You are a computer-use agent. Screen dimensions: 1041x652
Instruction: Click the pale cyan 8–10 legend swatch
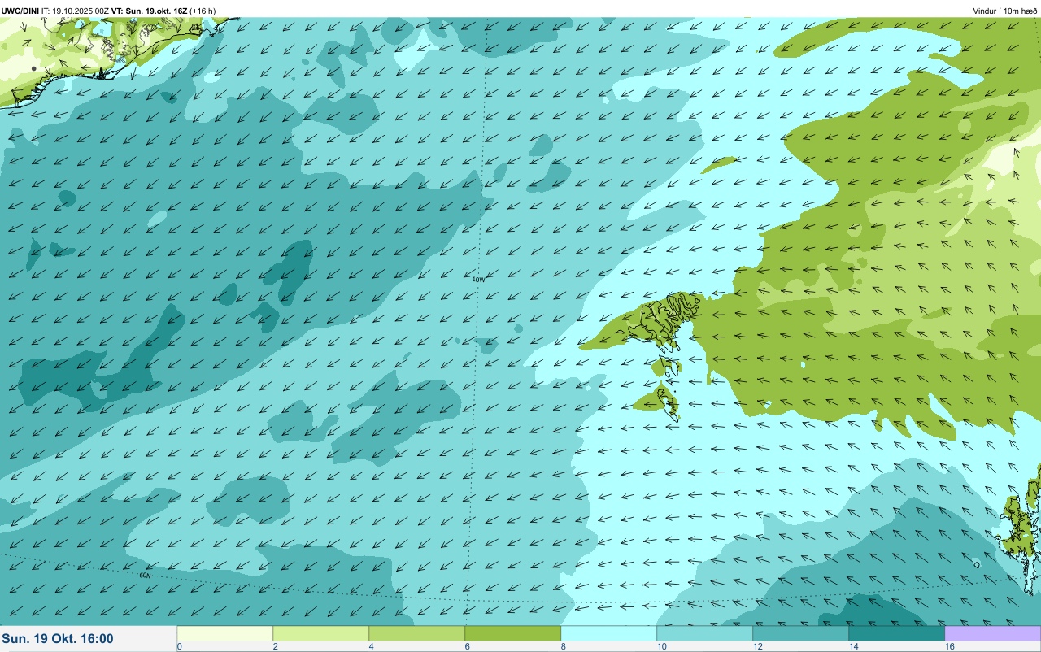609,633
